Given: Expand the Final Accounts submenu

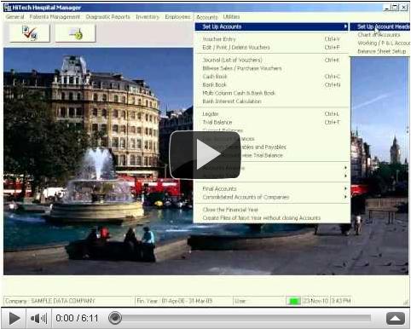Looking at the screenshot, I should (x=271, y=188).
